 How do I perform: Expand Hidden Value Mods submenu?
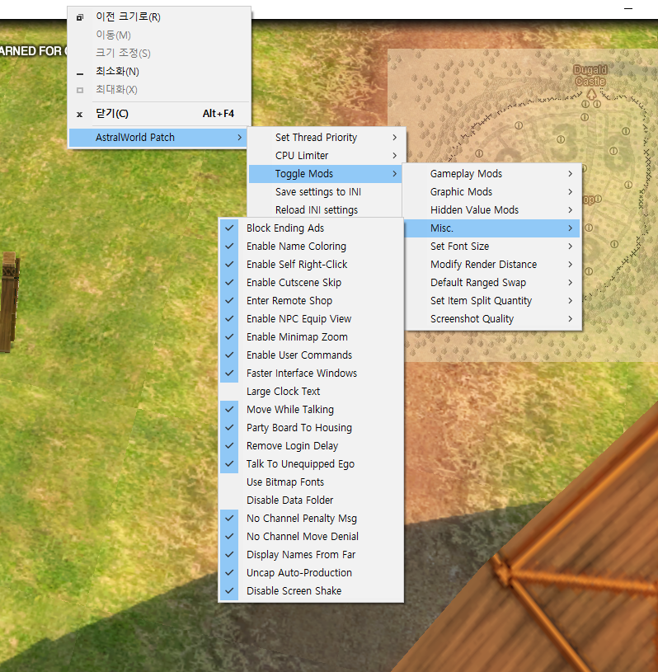492,210
